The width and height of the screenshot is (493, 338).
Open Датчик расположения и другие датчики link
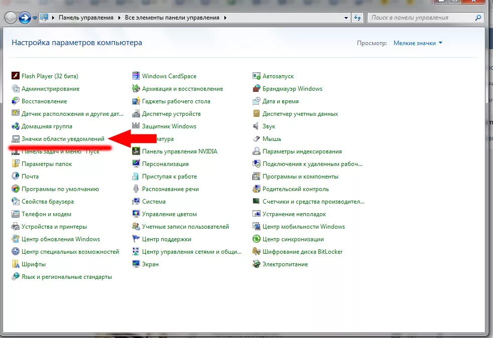(72, 114)
